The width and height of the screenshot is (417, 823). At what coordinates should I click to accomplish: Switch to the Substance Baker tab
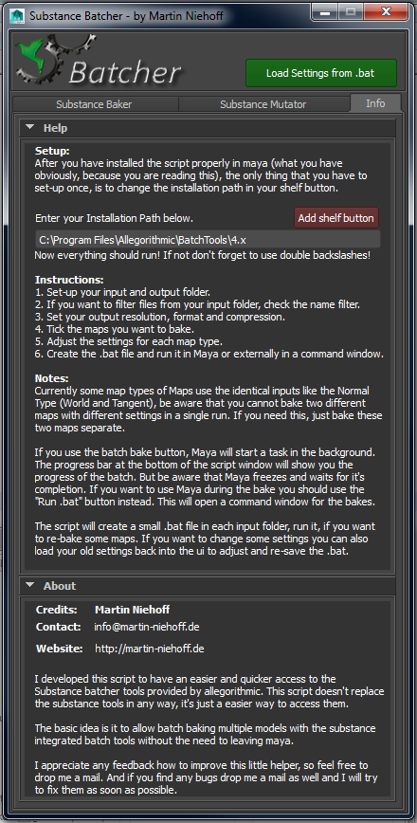coord(95,104)
